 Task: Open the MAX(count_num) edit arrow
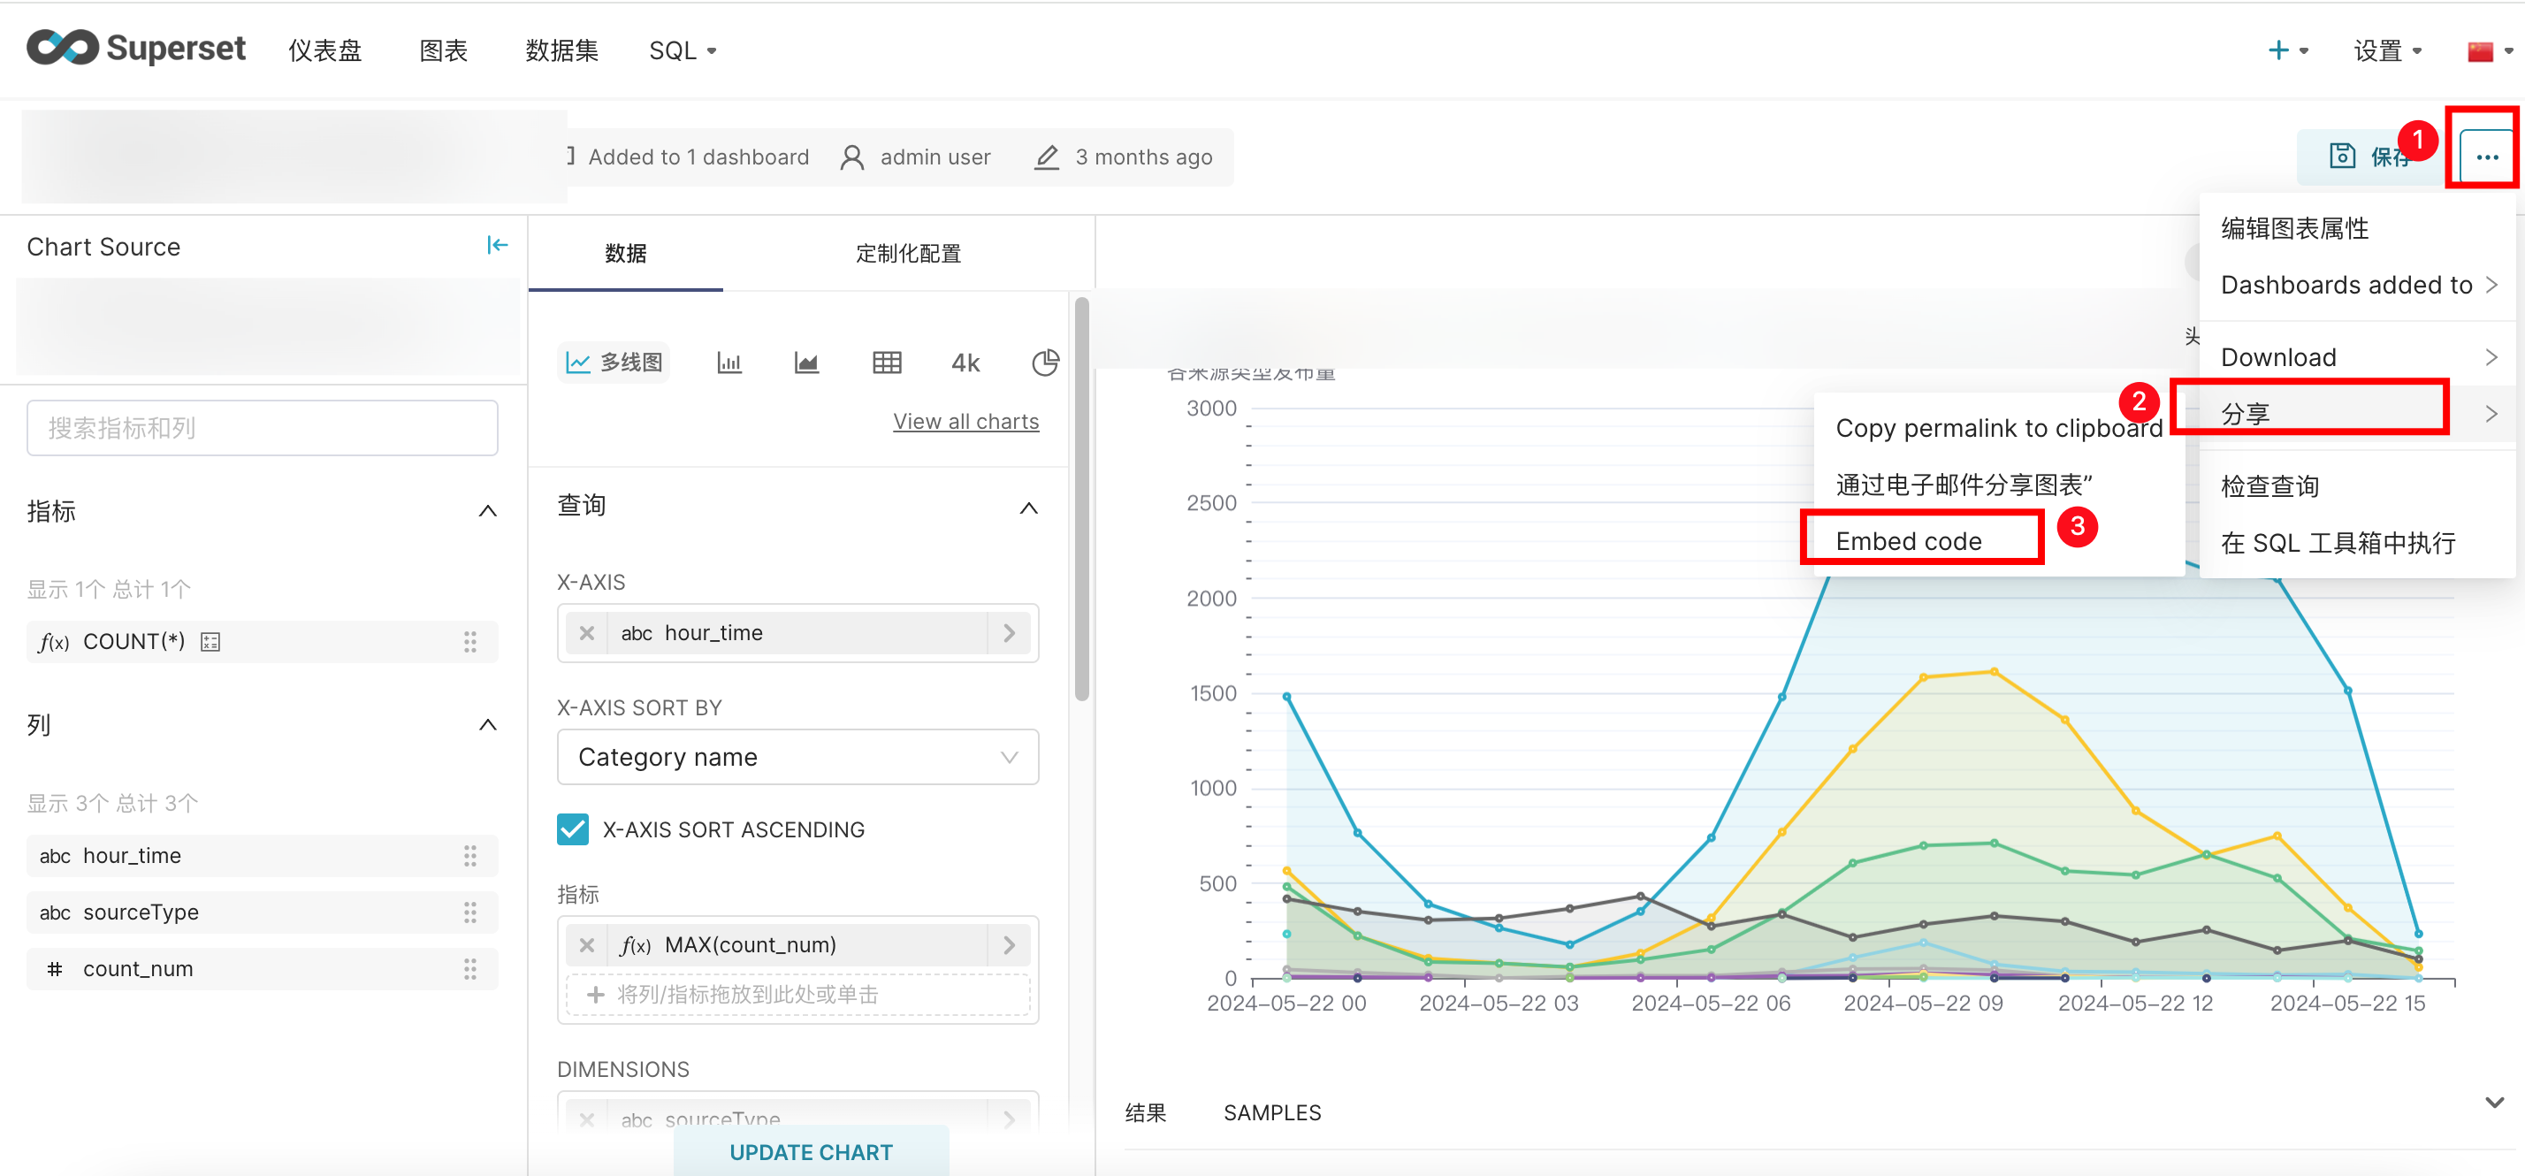(x=1009, y=944)
